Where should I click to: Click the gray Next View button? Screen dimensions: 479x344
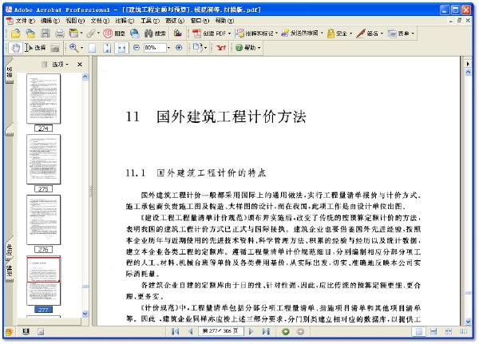pos(301,331)
